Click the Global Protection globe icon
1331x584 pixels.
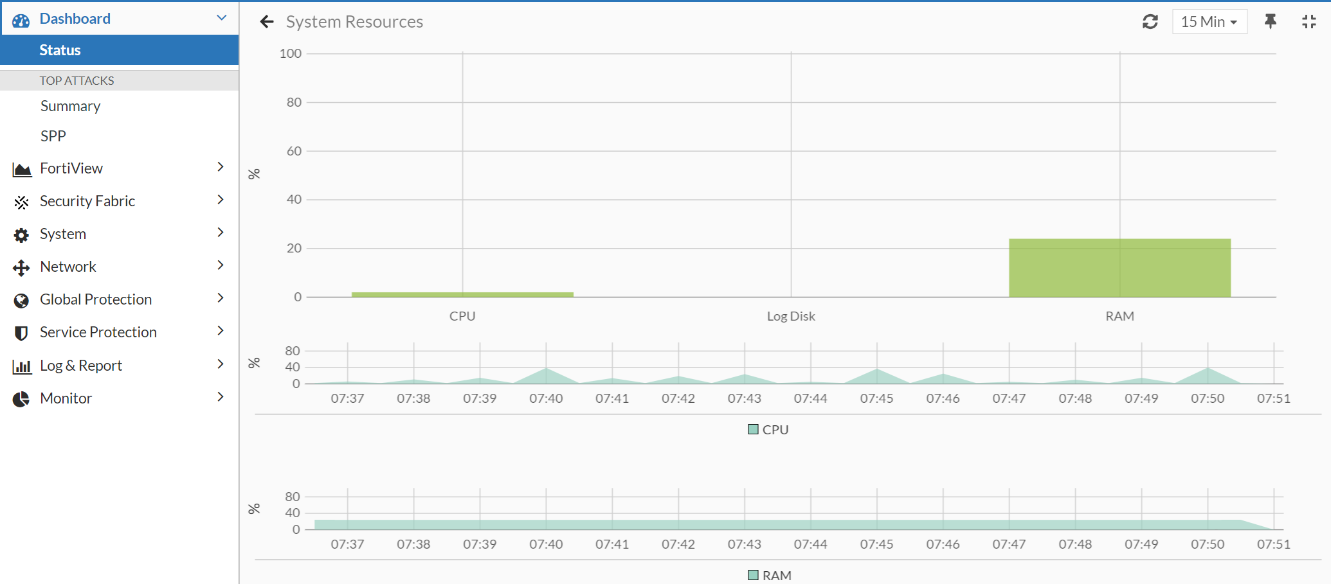21,301
